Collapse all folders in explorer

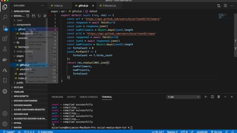(x=45, y=16)
